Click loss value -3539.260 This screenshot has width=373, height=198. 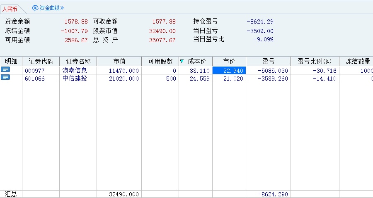273,79
